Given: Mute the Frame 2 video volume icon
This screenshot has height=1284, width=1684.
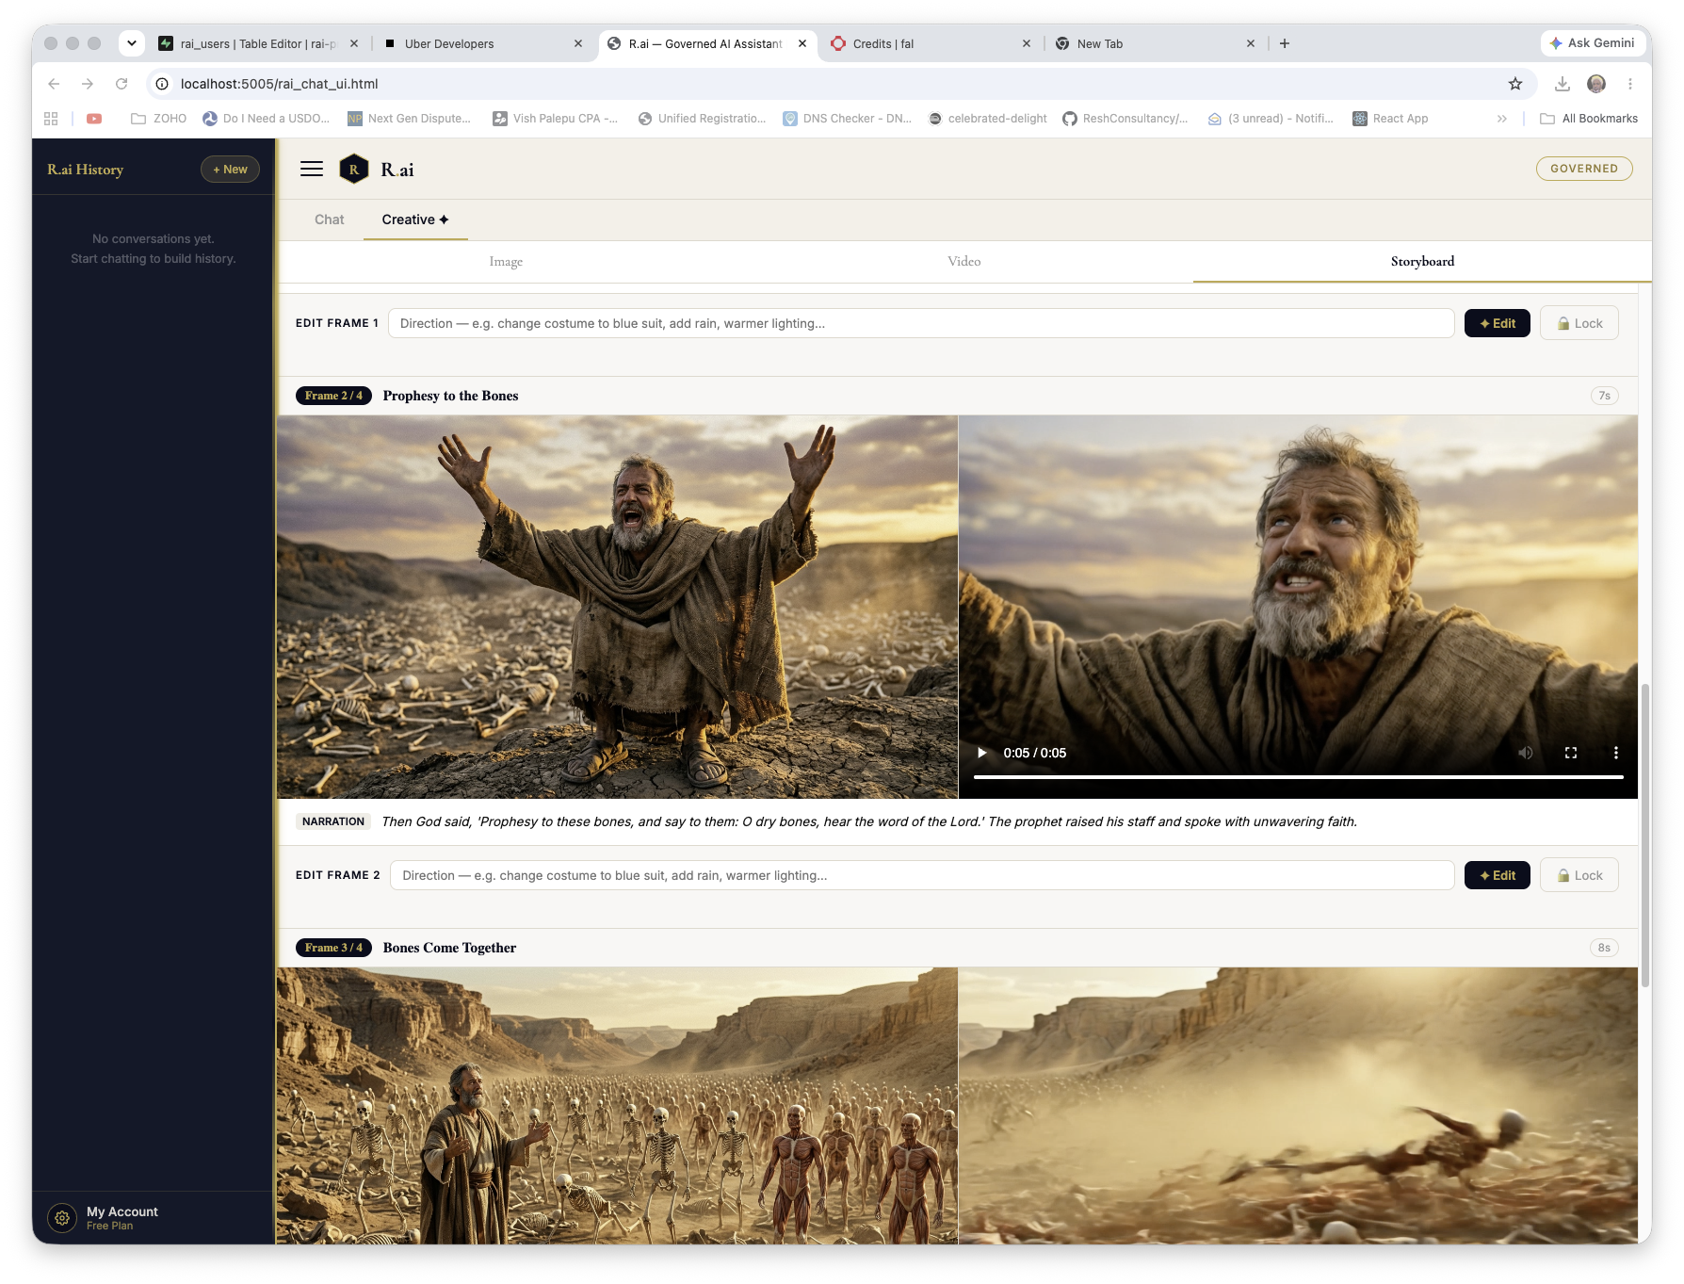Looking at the screenshot, I should [x=1526, y=753].
